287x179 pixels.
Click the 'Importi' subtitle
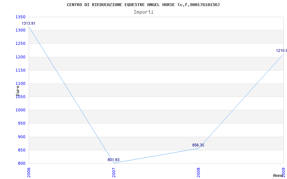[x=143, y=12]
